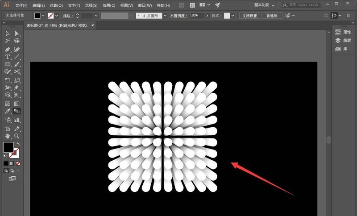Screen dimensions: 357x216
Task: Select the Hand tool
Action: (8, 136)
